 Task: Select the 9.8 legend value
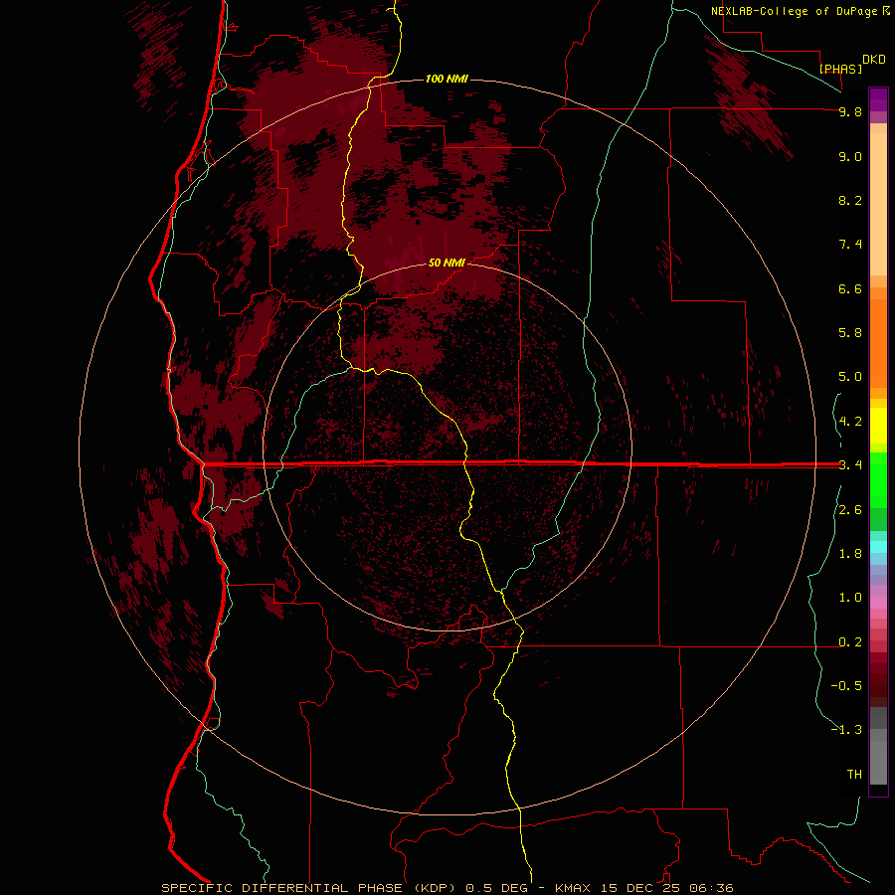pos(850,111)
